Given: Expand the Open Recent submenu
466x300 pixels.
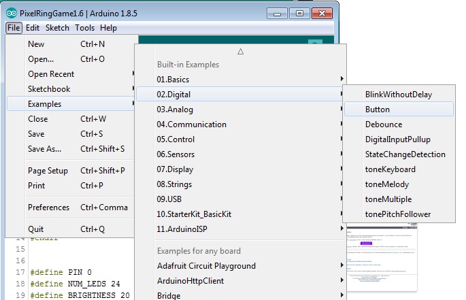Looking at the screenshot, I should (71, 73).
